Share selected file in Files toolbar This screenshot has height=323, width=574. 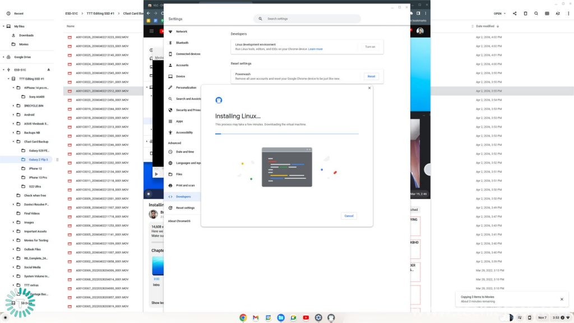(515, 13)
